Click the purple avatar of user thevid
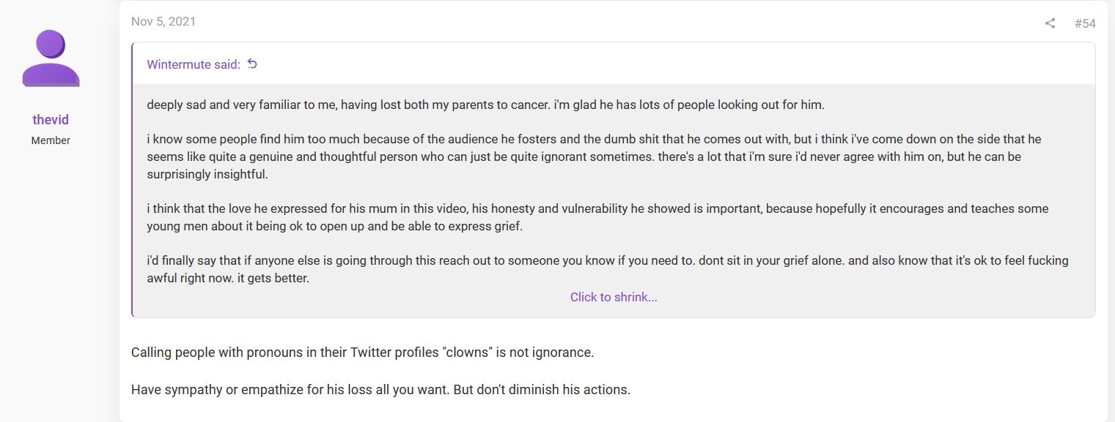This screenshot has width=1115, height=422. (51, 59)
